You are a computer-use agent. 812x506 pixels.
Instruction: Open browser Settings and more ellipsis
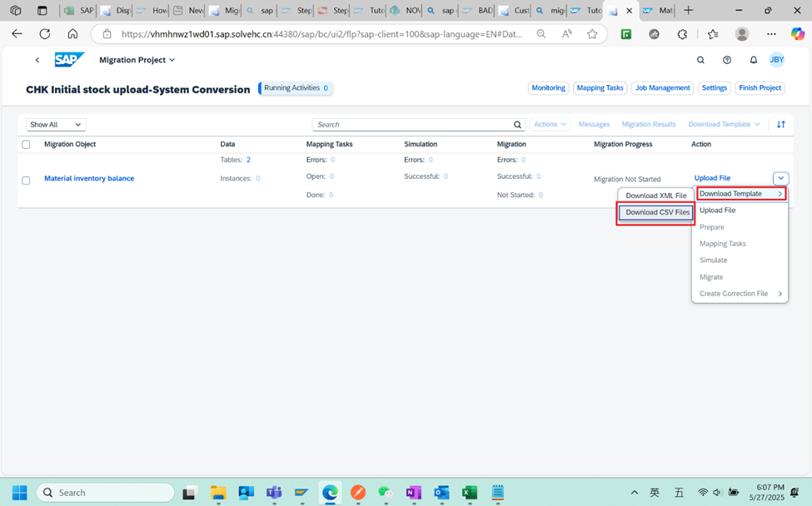(771, 34)
